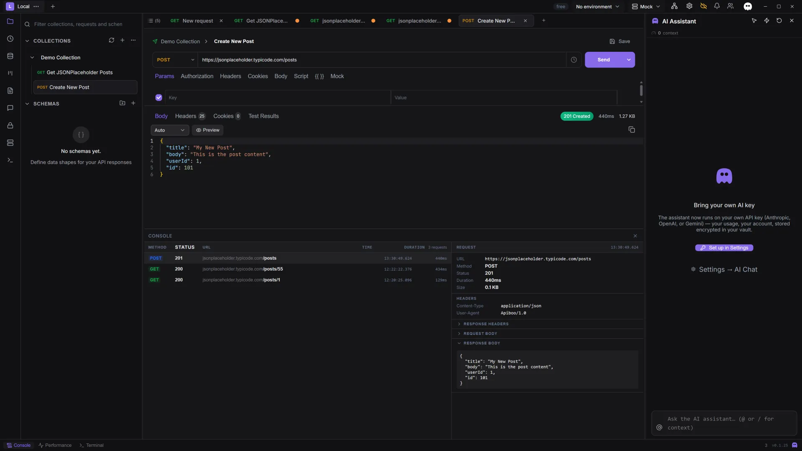This screenshot has height=451, width=802.
Task: Switch to the request Body tab
Action: 281,76
